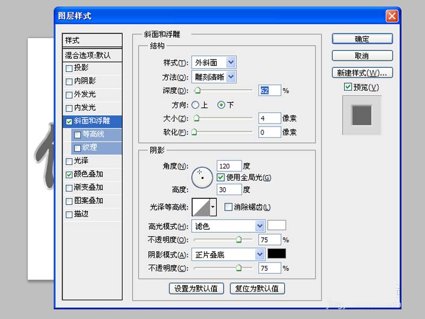Open the 阴影模式 dropdown showing 正片叠底
425x319 pixels.
[228, 255]
